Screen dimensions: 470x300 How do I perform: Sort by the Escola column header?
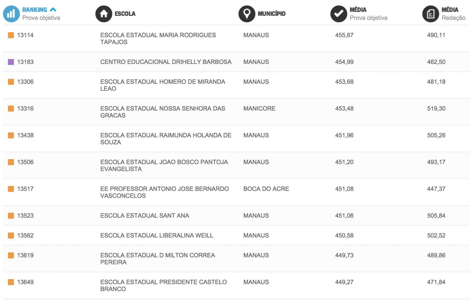coord(125,14)
